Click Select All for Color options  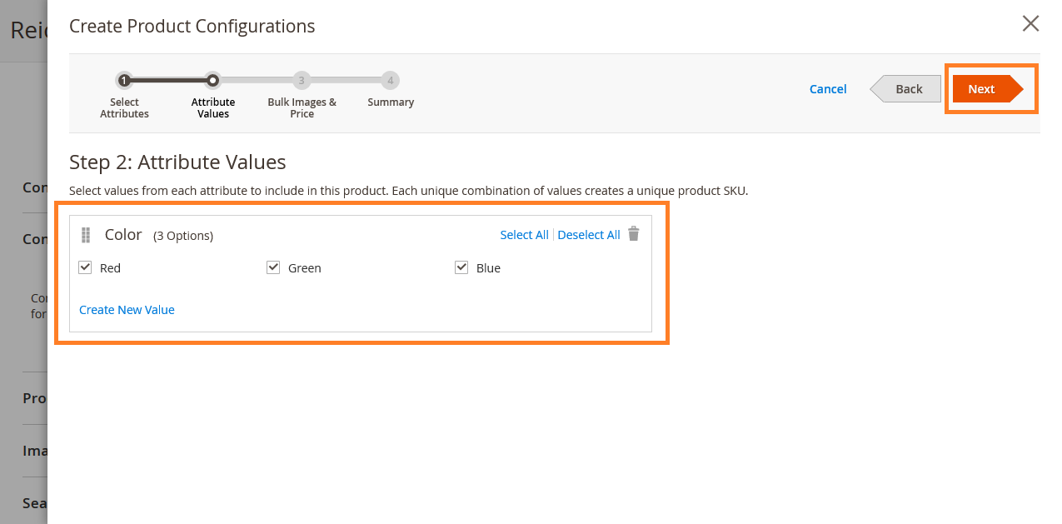[x=524, y=235]
